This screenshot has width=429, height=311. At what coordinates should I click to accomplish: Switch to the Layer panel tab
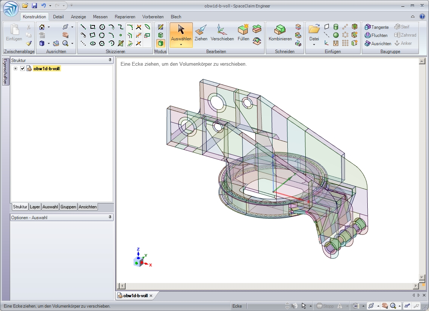pyautogui.click(x=35, y=207)
